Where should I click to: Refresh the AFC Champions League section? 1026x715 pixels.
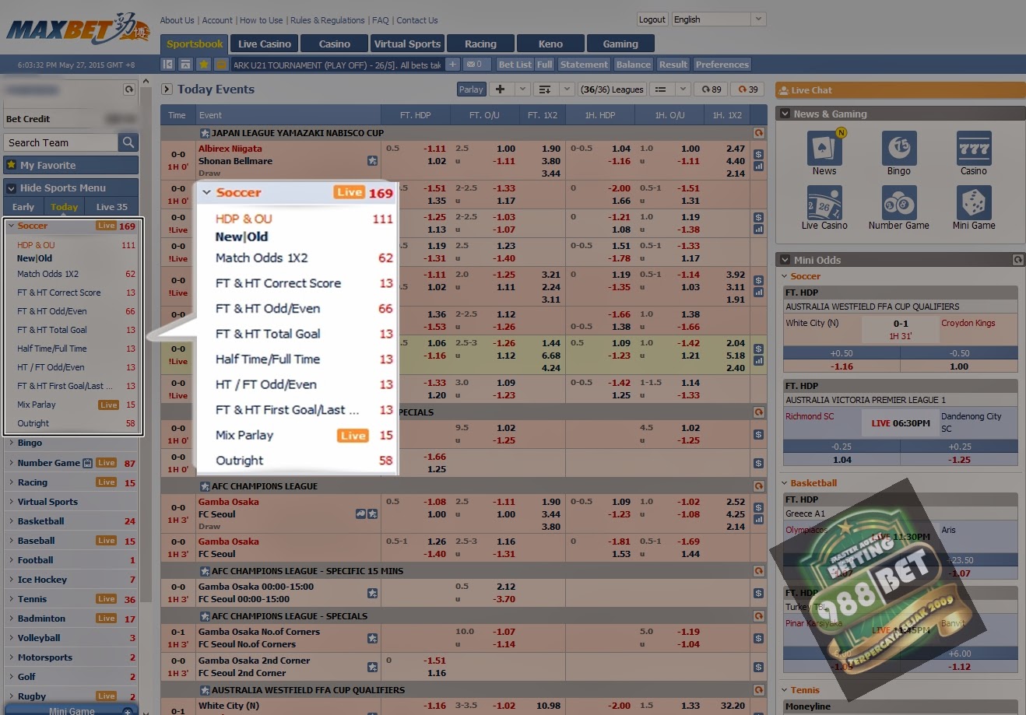758,486
